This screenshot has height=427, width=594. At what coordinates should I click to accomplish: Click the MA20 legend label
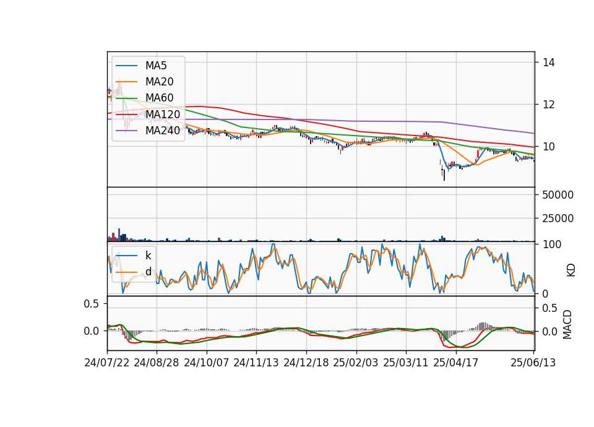click(x=159, y=82)
